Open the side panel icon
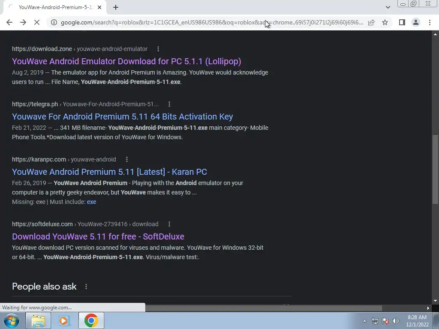The height and width of the screenshot is (329, 439). tap(402, 22)
